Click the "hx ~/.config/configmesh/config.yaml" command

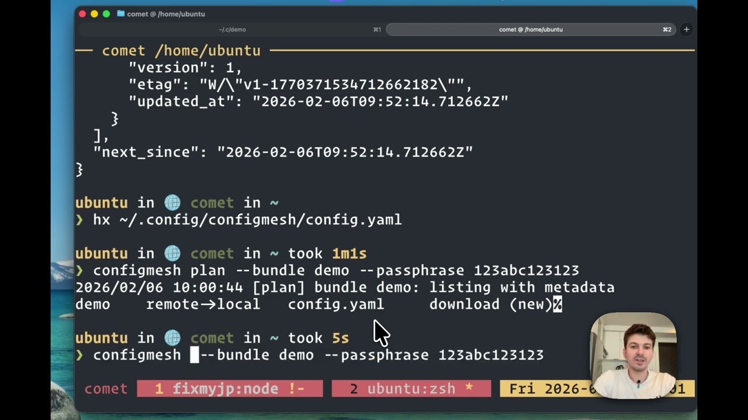(247, 220)
